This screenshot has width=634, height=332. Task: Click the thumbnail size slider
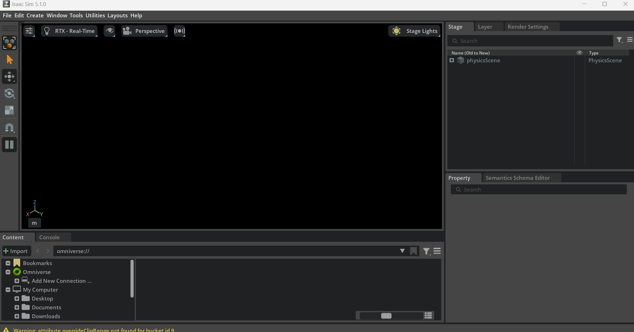tap(390, 316)
